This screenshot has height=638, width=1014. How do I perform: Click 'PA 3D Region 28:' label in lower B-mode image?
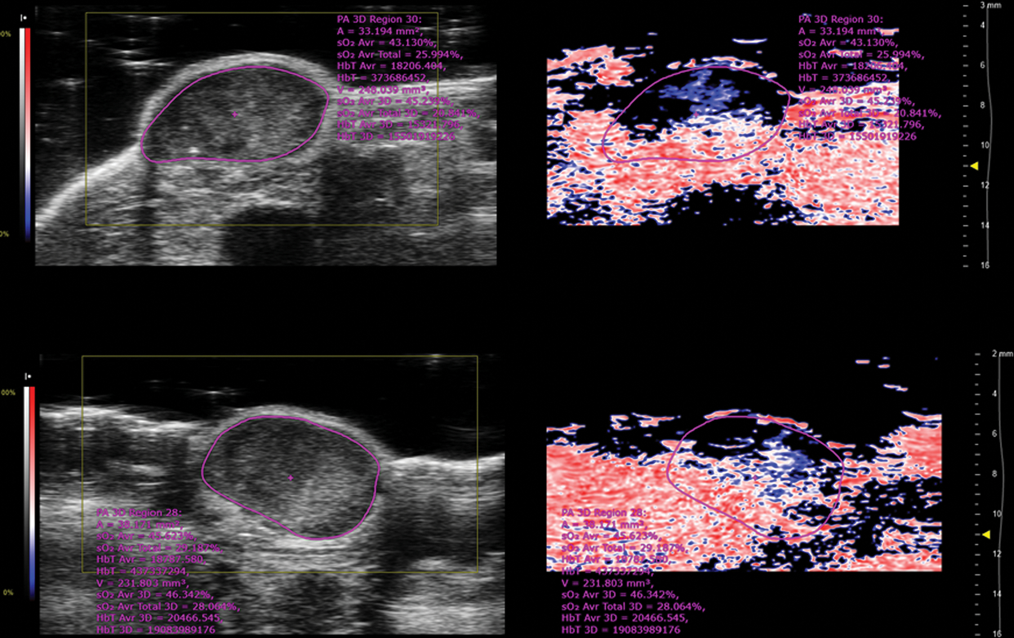pyautogui.click(x=139, y=512)
